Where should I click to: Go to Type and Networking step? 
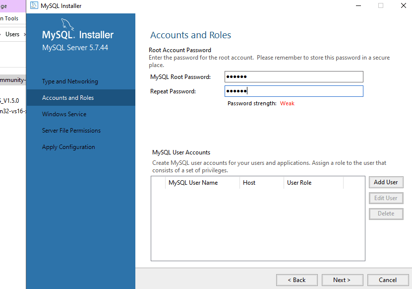tap(70, 81)
